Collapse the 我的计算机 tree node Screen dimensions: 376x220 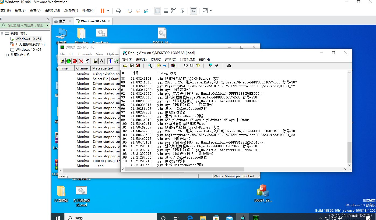[2, 34]
